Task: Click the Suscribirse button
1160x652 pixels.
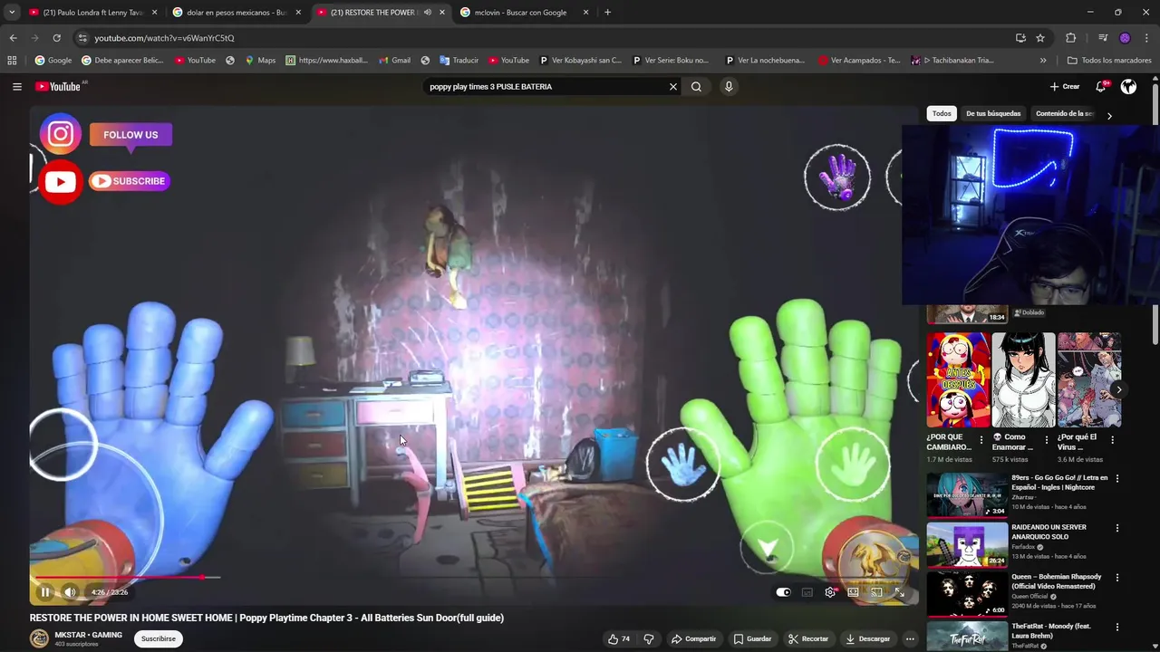Action: 159,638
